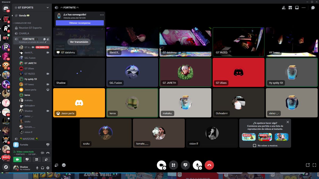319x179 pixels.
Task: Click sidebar share-screen button under Video conectado
Action: [x=27, y=159]
